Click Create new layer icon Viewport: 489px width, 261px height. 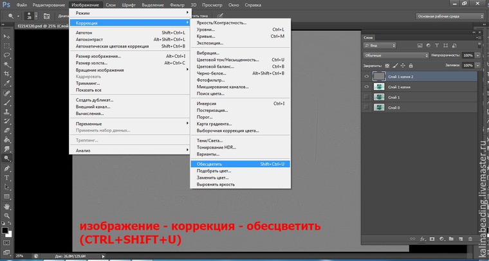[461, 239]
